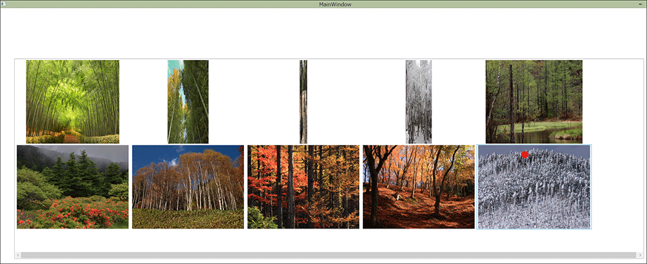Image resolution: width=647 pixels, height=264 pixels.
Task: Click the highlighted frosted snowy hillside thumbnail
Action: pyautogui.click(x=534, y=187)
